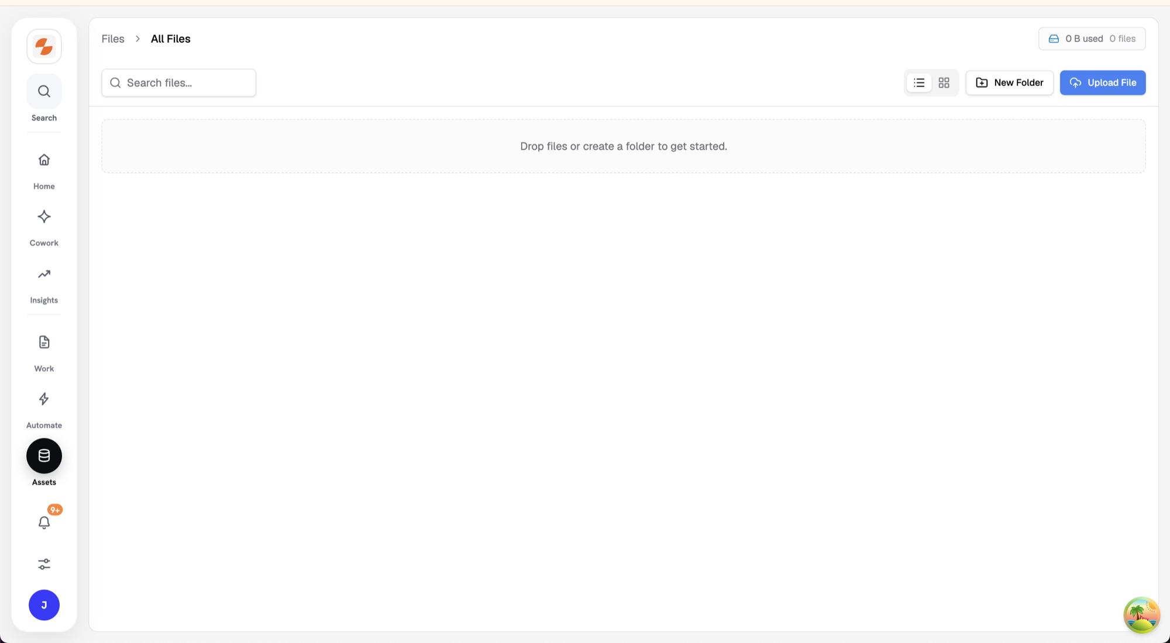
Task: Open notifications bell with 9+ badge
Action: tap(44, 522)
